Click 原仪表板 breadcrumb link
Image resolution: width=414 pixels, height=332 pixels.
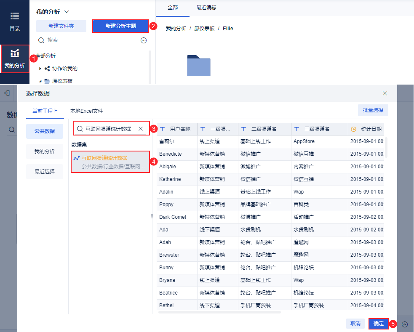point(204,29)
